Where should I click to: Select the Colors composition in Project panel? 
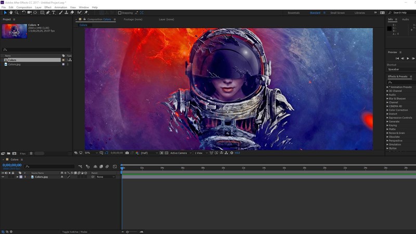12,60
